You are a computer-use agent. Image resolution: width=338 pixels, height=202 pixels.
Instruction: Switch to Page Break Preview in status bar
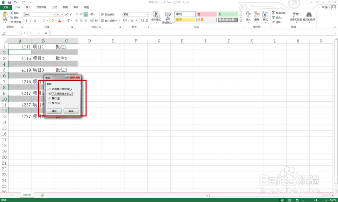click(297, 200)
